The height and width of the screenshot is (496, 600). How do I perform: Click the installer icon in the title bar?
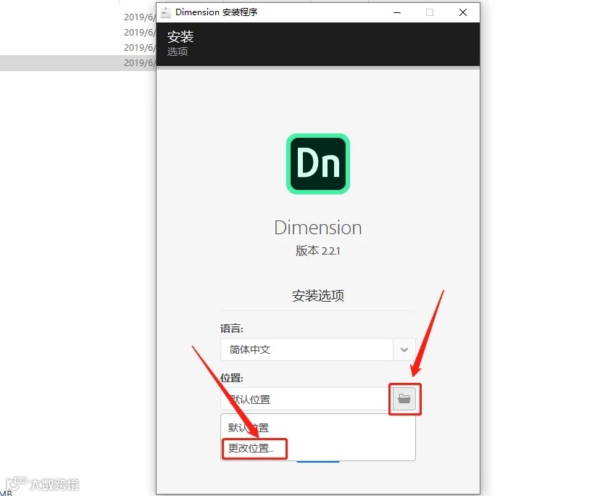165,12
